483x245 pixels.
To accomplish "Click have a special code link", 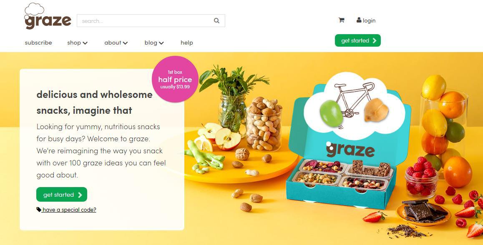I will pos(69,210).
